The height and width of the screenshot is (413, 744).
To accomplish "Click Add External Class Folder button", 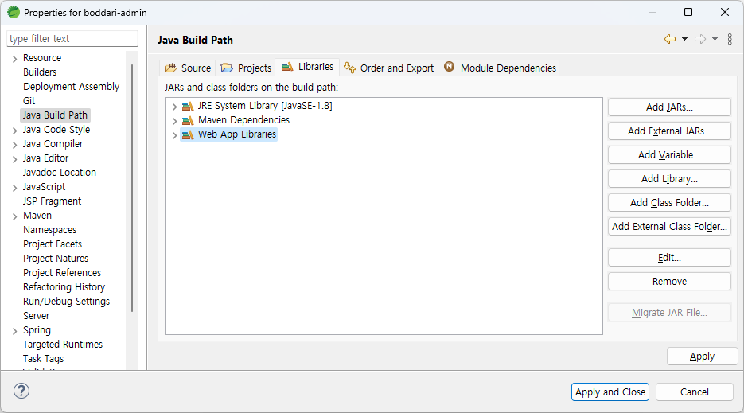I will pos(669,227).
